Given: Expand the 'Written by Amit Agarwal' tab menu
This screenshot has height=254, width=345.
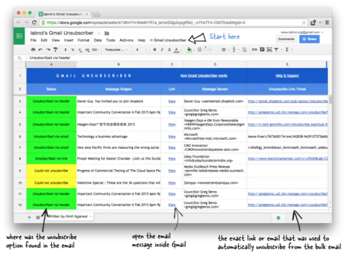Looking at the screenshot, I should click(89, 216).
